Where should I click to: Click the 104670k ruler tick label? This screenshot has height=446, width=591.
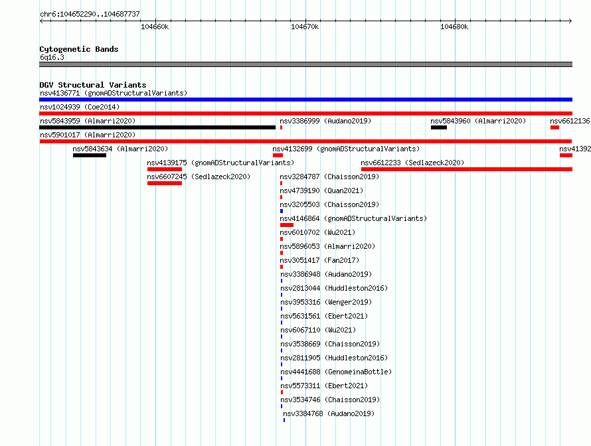[x=305, y=27]
